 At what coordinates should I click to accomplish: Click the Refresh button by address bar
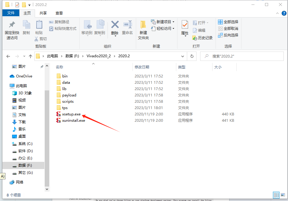pyautogui.click(x=192, y=56)
